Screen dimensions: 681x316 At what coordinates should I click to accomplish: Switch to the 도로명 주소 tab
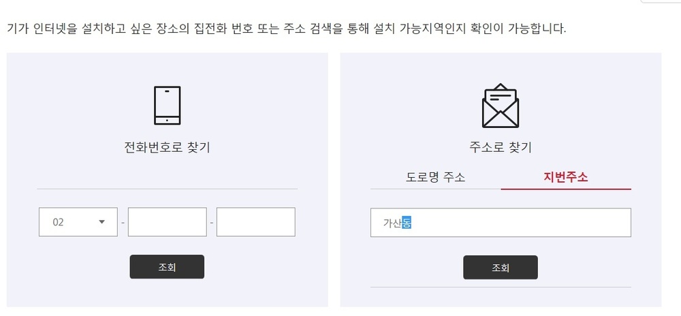click(x=436, y=177)
